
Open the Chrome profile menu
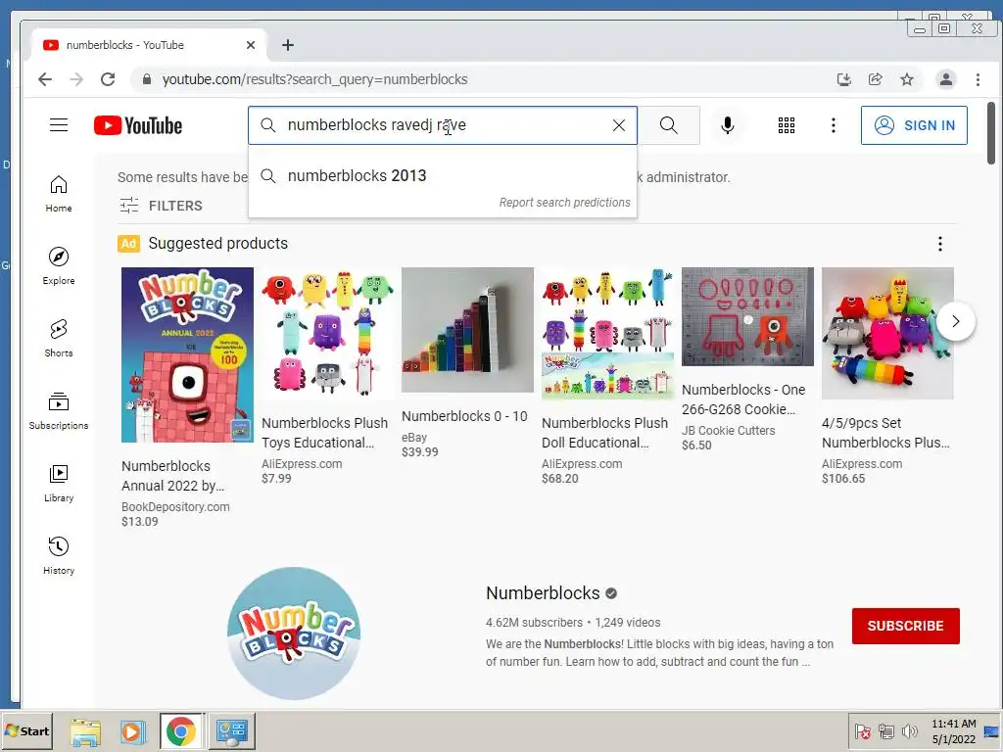click(945, 79)
